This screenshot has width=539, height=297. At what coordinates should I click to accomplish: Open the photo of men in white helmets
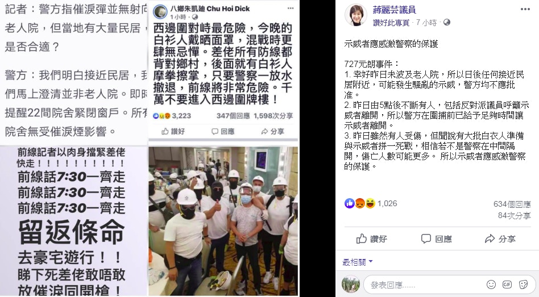pos(223,221)
